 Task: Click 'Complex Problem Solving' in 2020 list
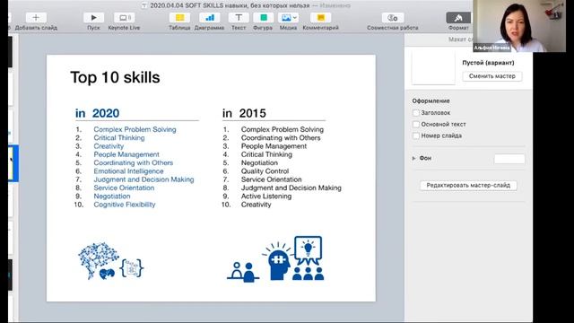click(135, 129)
